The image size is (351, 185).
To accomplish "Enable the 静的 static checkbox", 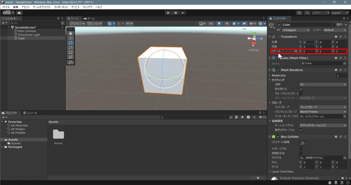I will (334, 25).
